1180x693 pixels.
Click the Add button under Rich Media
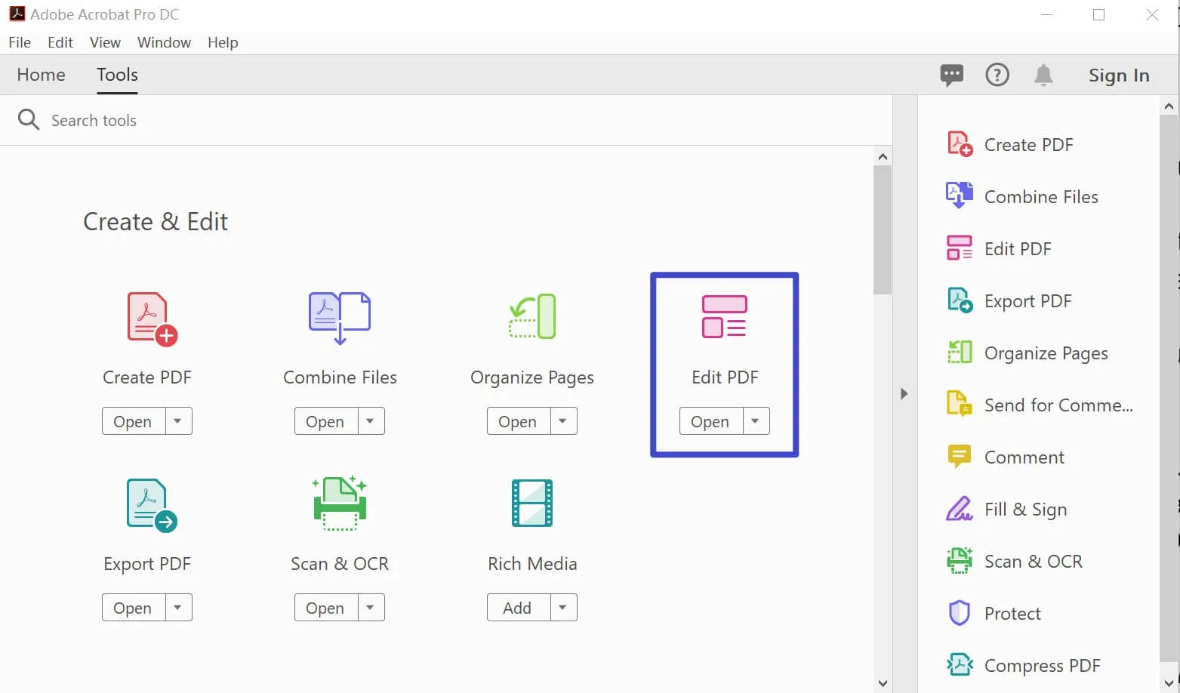click(x=519, y=608)
